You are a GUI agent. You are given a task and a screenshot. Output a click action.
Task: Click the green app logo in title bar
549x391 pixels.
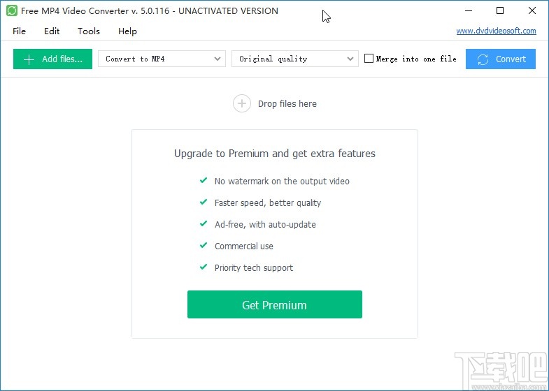[12, 11]
